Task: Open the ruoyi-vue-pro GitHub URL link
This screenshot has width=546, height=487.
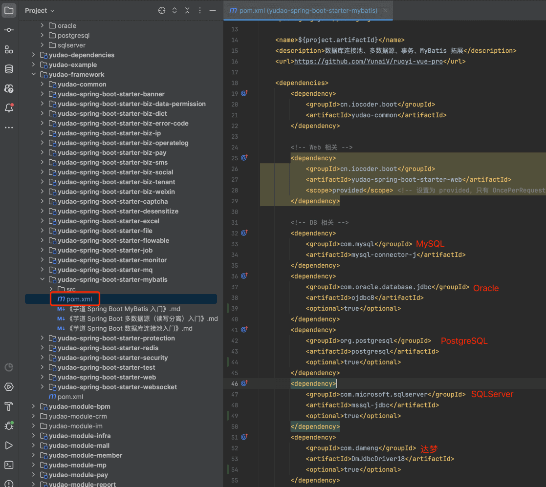Action: (x=369, y=62)
